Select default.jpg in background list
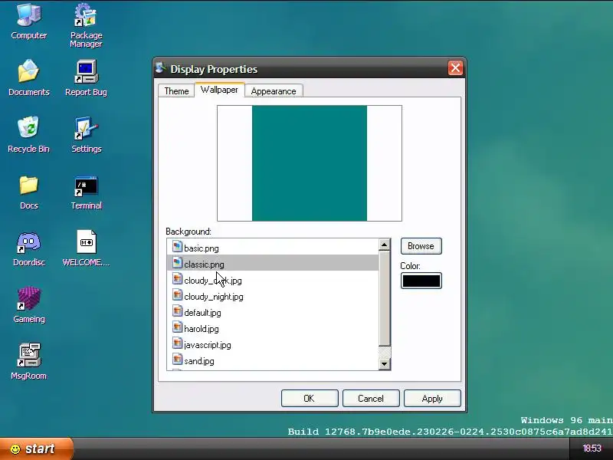 tap(273, 312)
